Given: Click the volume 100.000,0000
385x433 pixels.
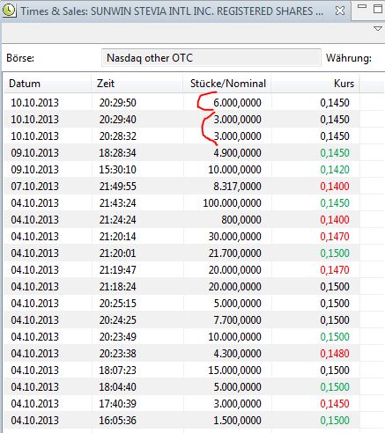Looking at the screenshot, I should click(x=232, y=203).
